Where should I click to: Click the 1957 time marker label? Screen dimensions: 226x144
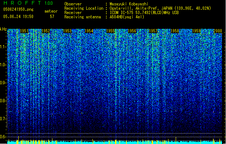pos(153,31)
